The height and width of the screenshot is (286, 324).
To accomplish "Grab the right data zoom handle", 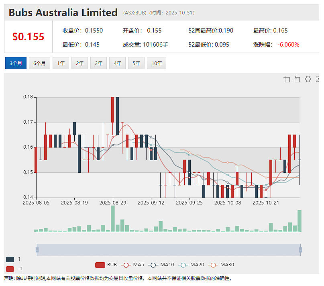I will point(300,250).
